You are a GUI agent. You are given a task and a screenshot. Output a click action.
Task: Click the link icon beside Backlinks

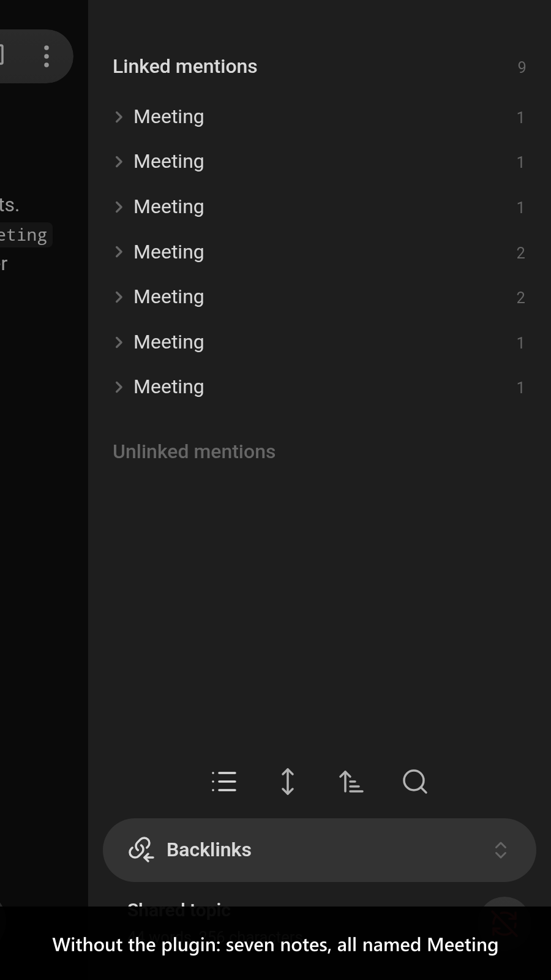pos(141,850)
